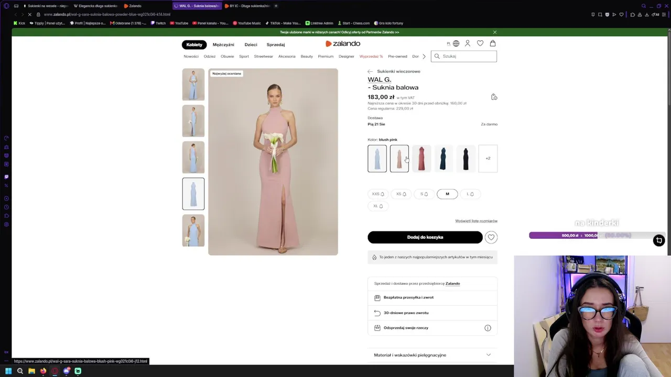This screenshot has width=671, height=377.
Task: Click Bezpłatna przesyłka i zwrot row
Action: coord(432,297)
